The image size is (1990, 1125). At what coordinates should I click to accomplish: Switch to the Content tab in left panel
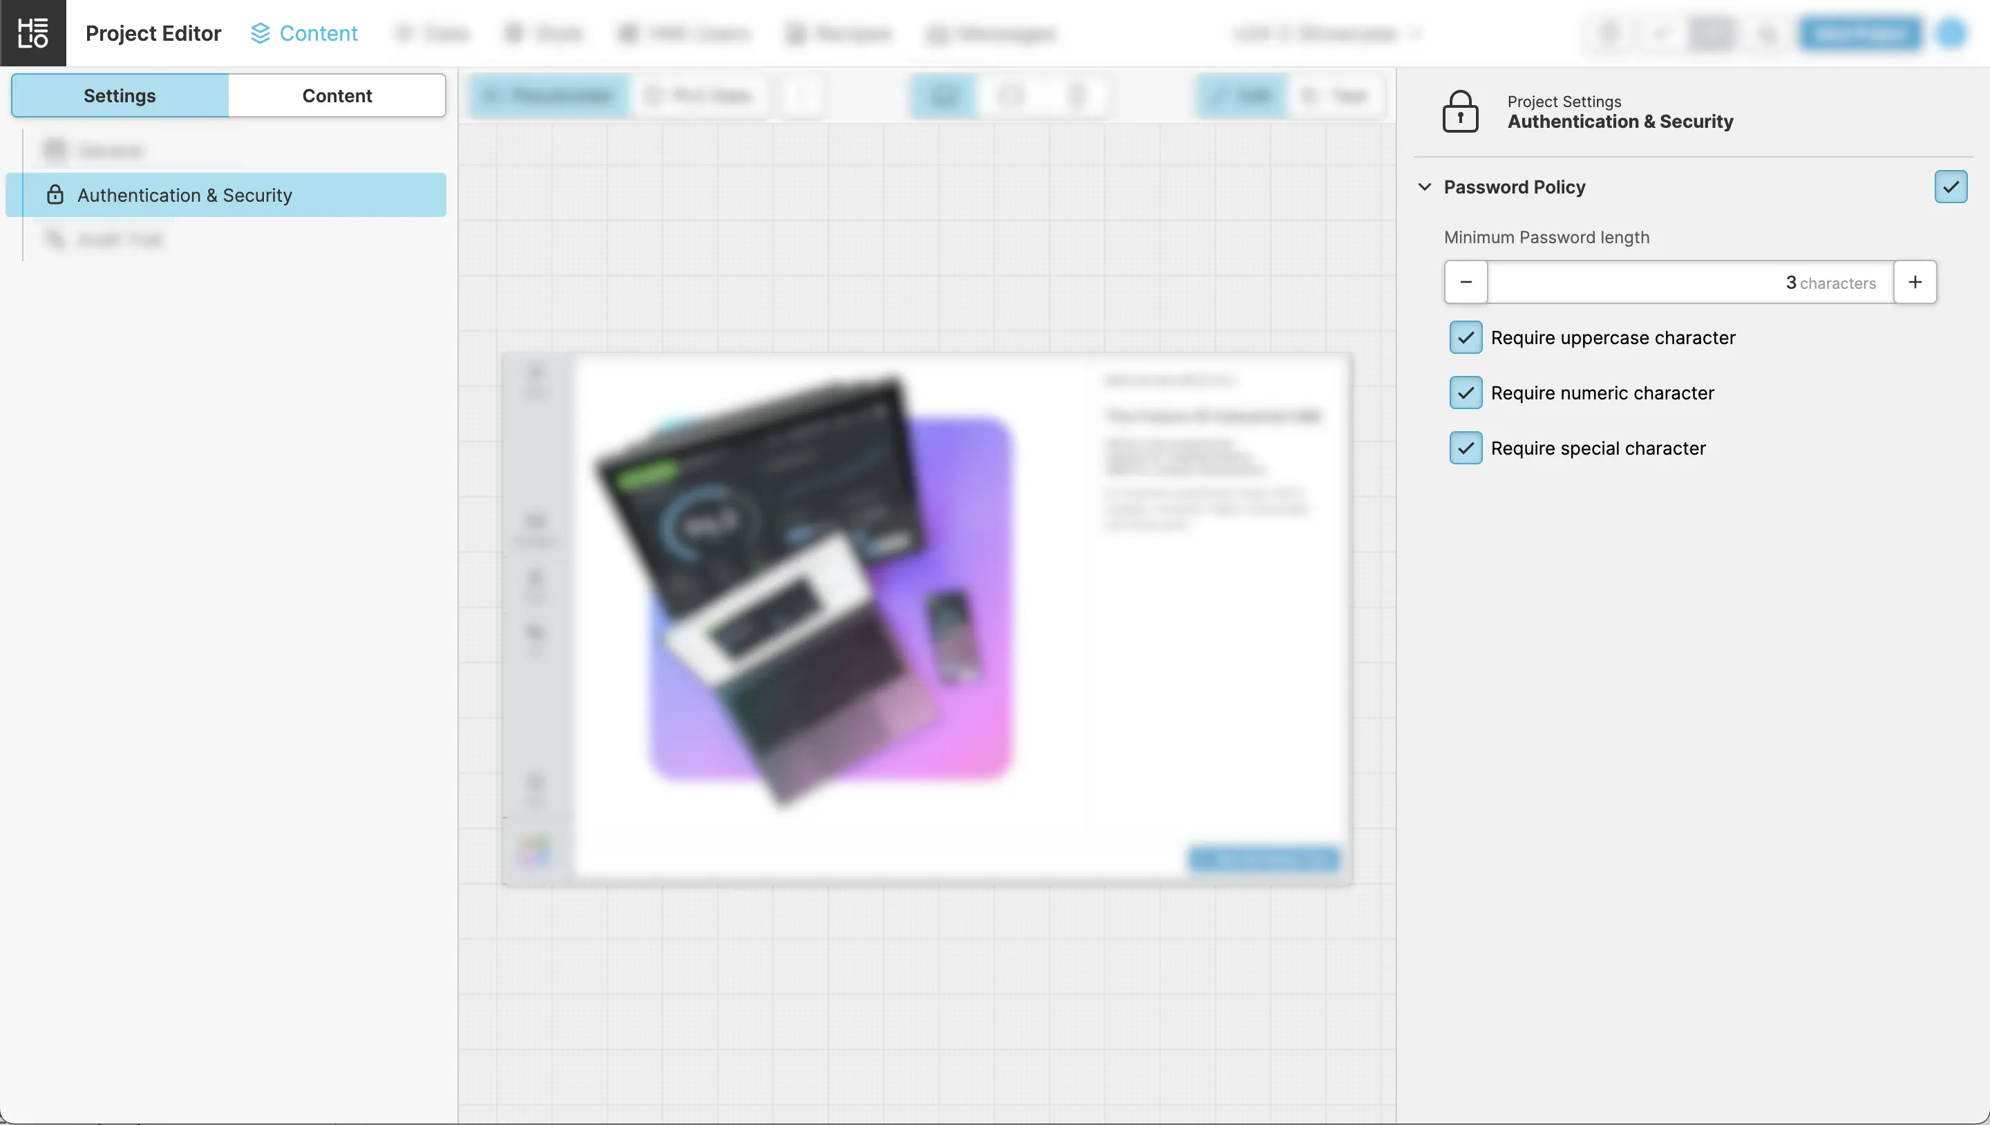(x=337, y=96)
